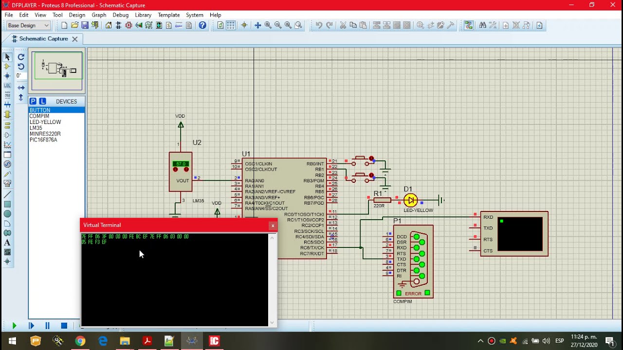Open the Tool menu
This screenshot has height=350, width=623.
[57, 15]
